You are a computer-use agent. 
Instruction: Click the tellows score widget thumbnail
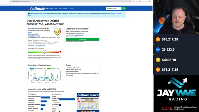click(88, 103)
